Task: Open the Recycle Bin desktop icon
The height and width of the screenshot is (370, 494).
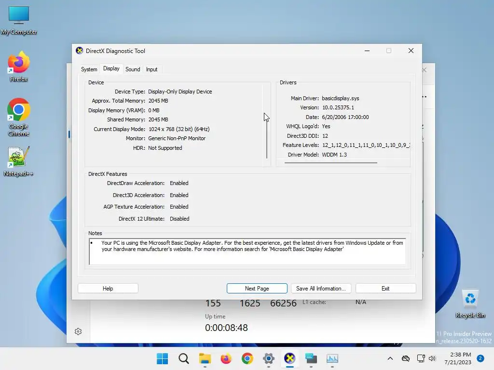Action: (x=470, y=304)
